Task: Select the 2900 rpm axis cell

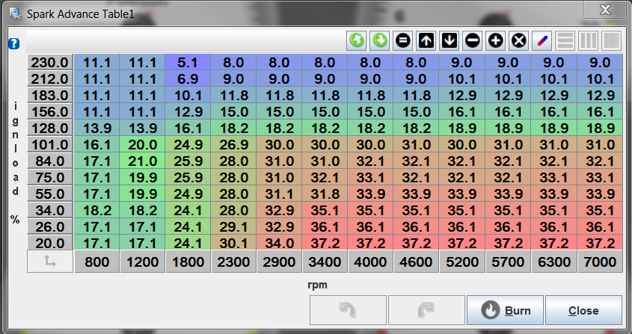Action: point(279,262)
